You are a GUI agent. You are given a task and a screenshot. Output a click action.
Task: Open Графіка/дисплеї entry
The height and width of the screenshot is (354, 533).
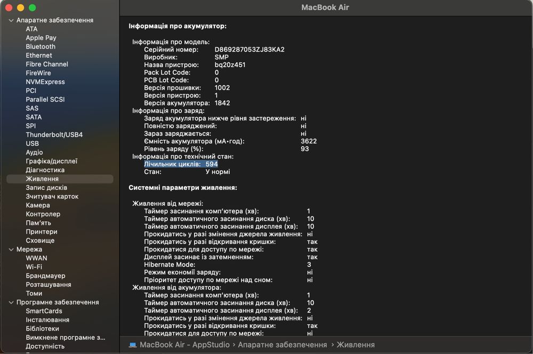51,161
